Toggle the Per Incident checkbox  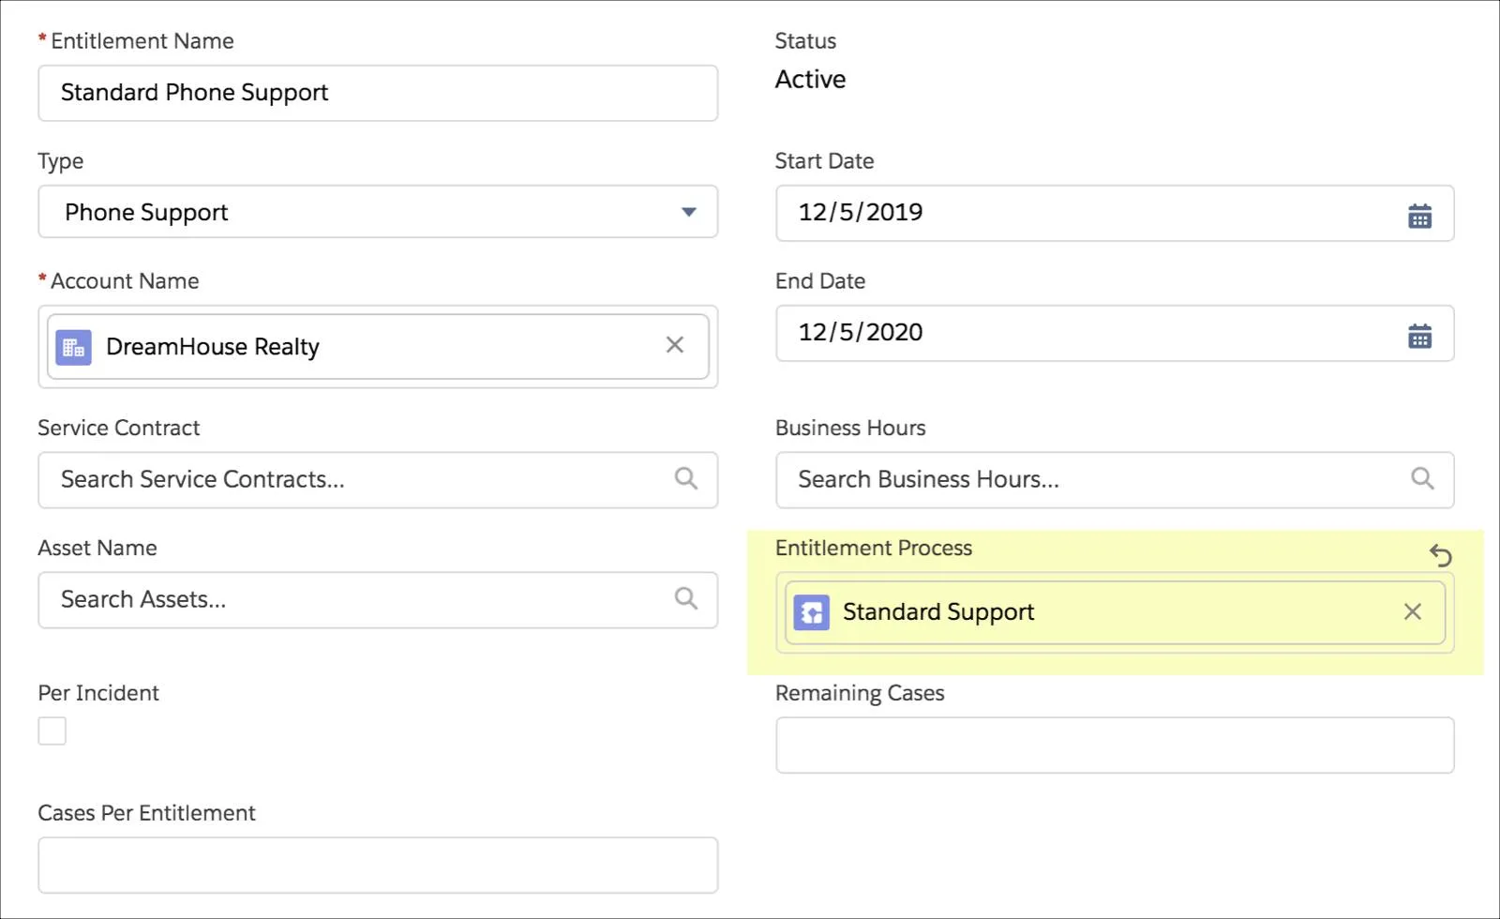point(52,731)
